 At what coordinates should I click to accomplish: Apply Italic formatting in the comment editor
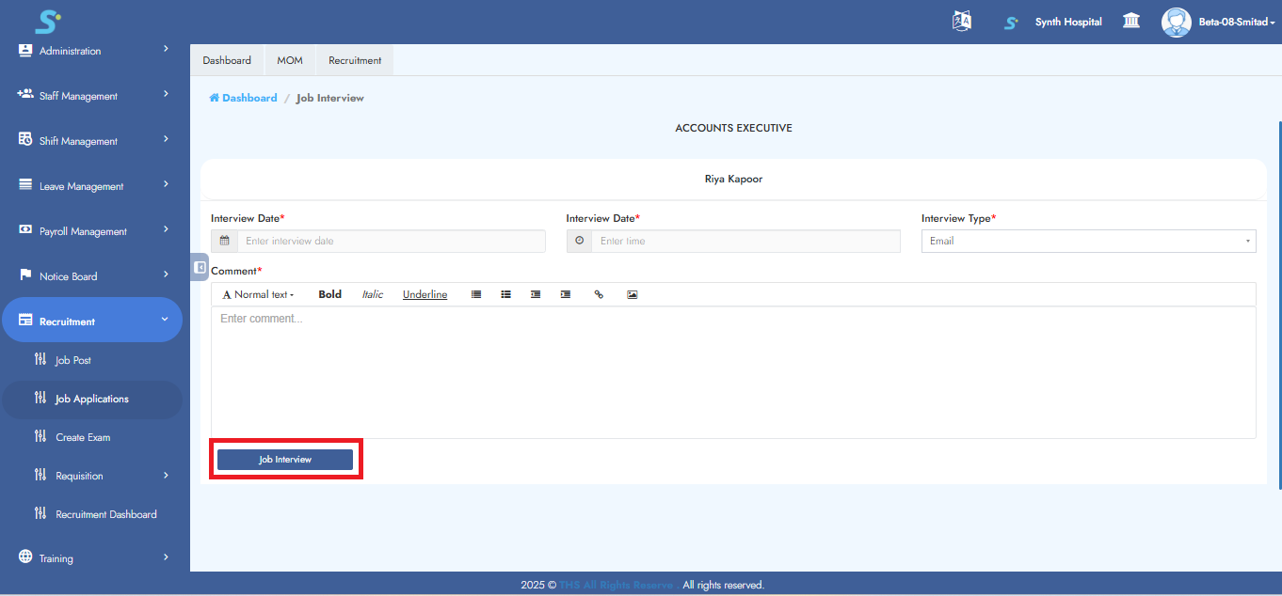click(372, 294)
